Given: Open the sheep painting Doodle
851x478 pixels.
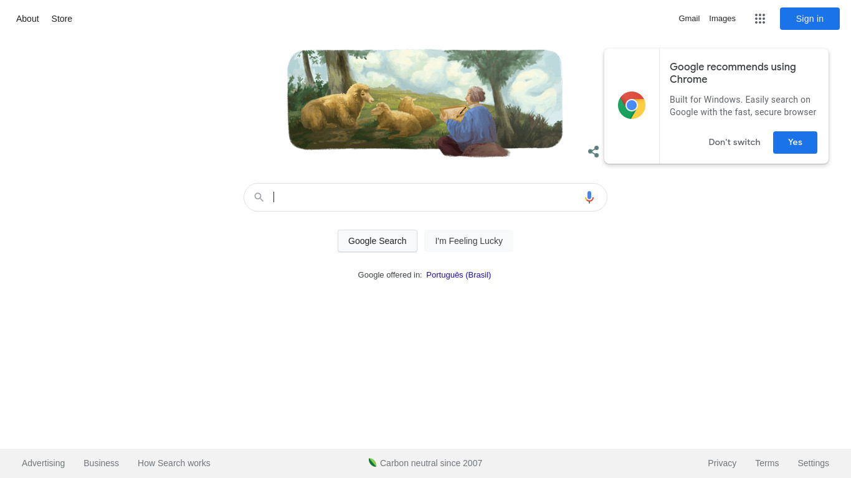Looking at the screenshot, I should click(425, 101).
